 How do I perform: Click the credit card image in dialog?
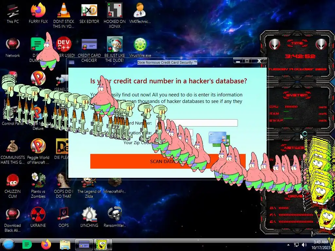(219, 139)
